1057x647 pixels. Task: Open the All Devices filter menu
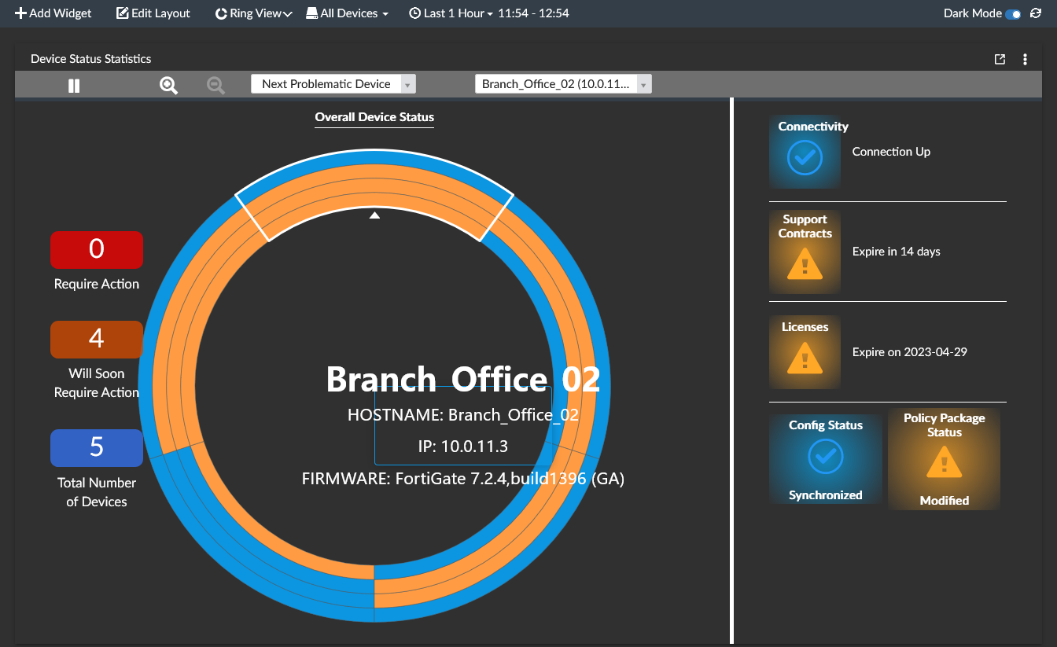click(347, 13)
